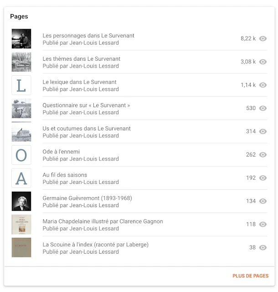This screenshot has width=278, height=292.
Task: Click eye icon beside 3,08 k views
Action: point(263,62)
